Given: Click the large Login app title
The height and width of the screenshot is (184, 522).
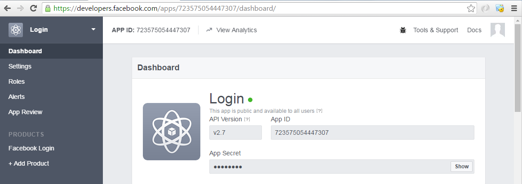Looking at the screenshot, I should pos(227,99).
